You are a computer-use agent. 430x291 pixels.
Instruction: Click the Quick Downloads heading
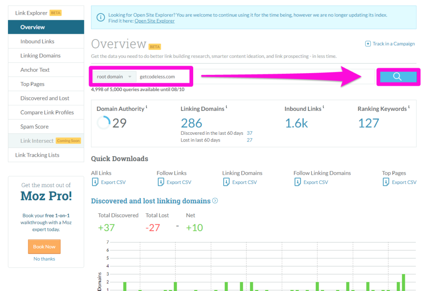pyautogui.click(x=120, y=159)
